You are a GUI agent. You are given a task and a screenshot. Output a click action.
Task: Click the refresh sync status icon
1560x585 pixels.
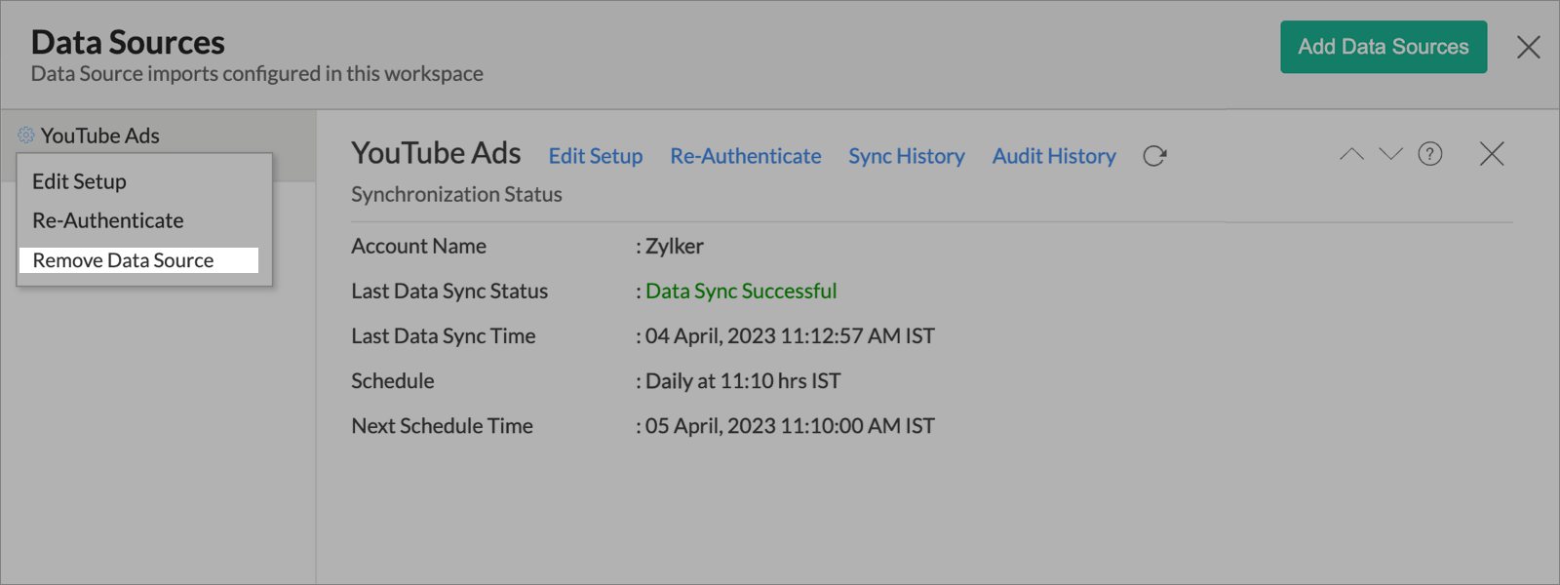1154,156
